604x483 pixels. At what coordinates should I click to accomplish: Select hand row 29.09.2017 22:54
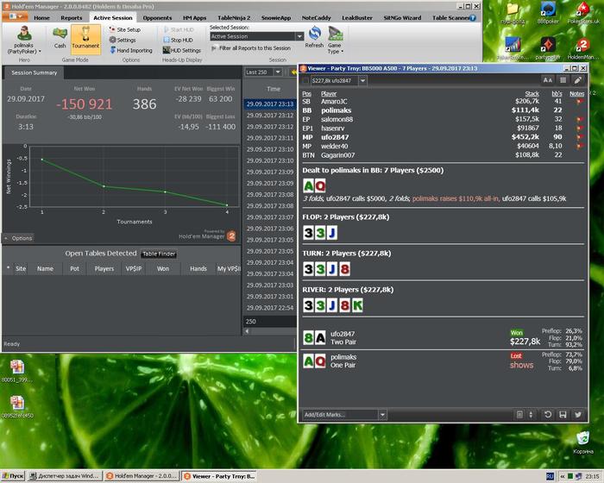click(270, 308)
